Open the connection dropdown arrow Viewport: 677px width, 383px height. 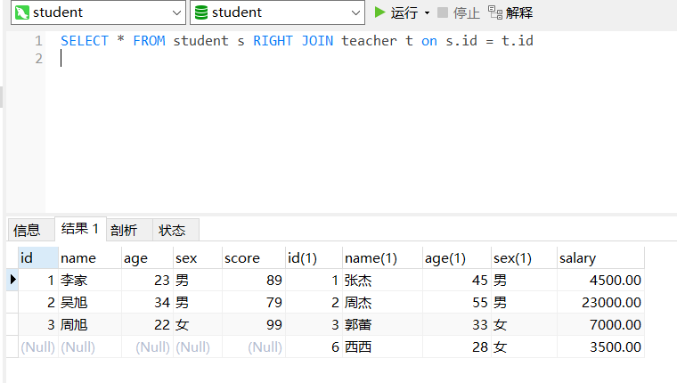(176, 12)
